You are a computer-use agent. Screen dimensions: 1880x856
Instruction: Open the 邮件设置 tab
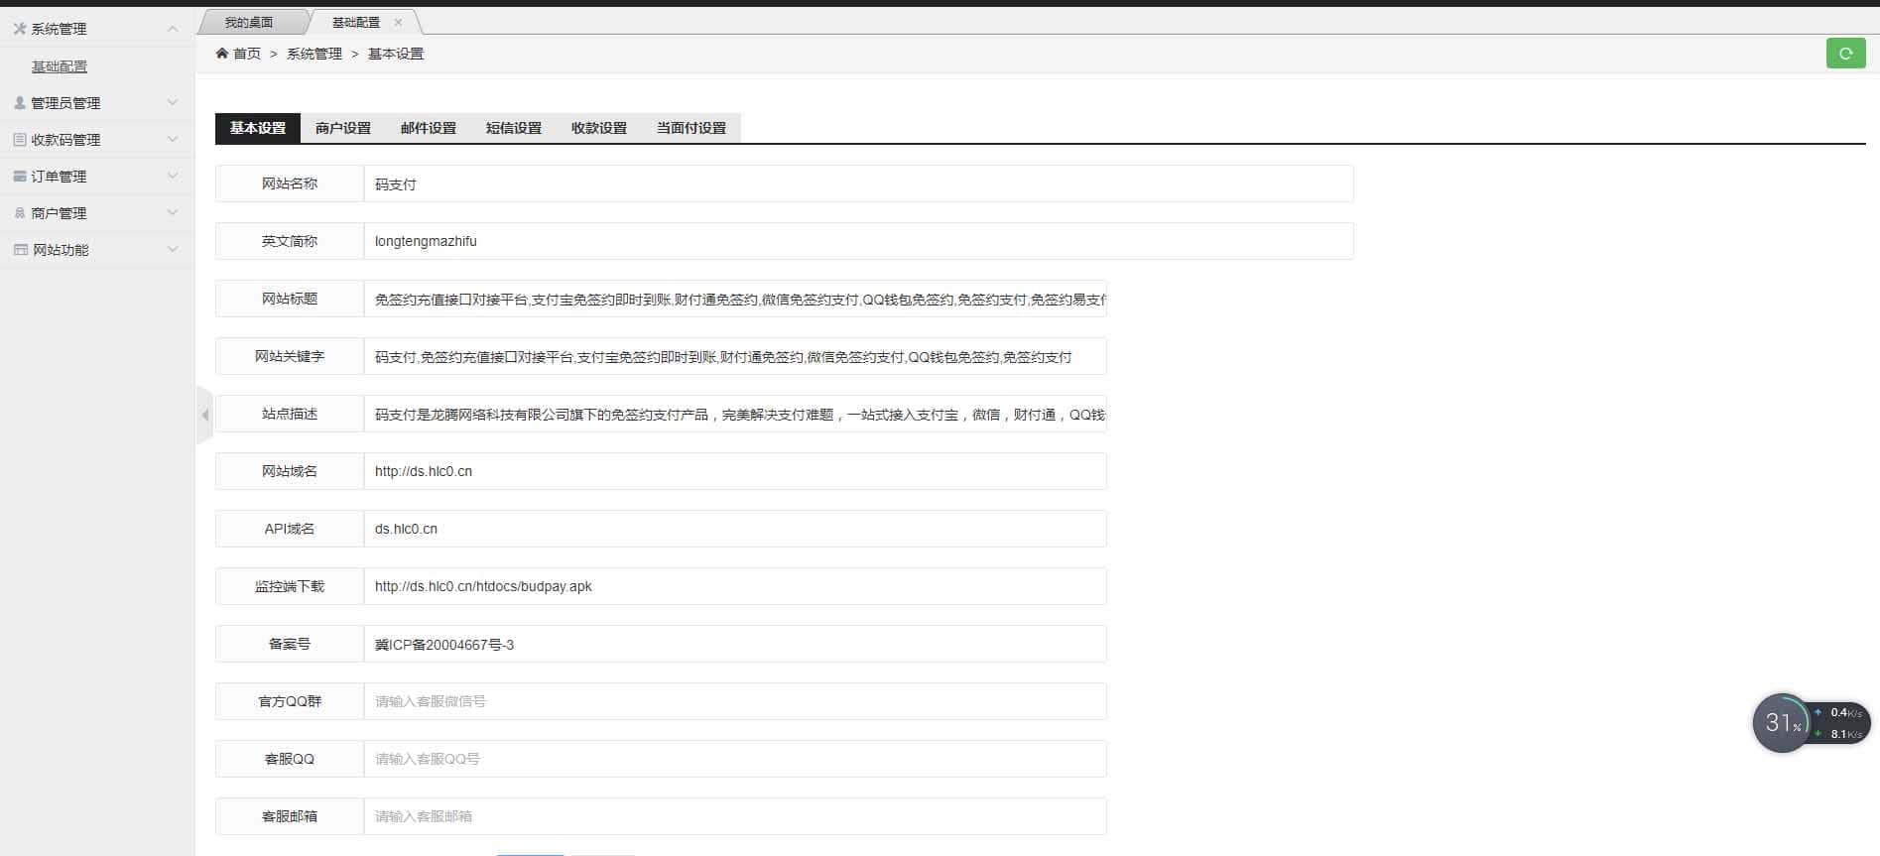[429, 128]
